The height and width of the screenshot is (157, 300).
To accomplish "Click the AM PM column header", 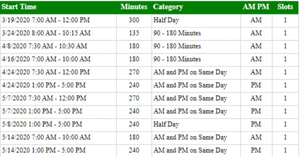I will coord(256,7).
